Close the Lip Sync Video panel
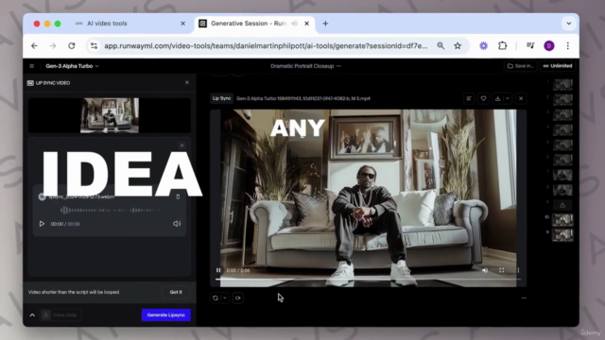The image size is (605, 340). point(187,82)
